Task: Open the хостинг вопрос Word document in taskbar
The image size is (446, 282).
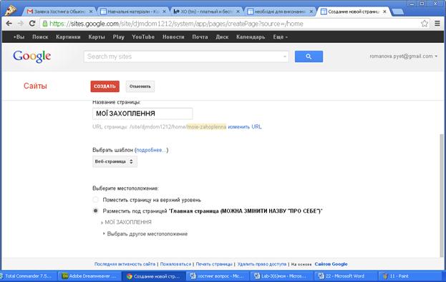Action: [x=218, y=276]
